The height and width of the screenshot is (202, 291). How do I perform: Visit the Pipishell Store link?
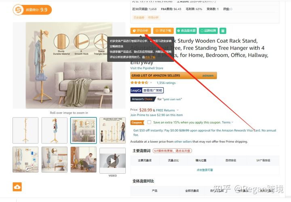pos(147,68)
